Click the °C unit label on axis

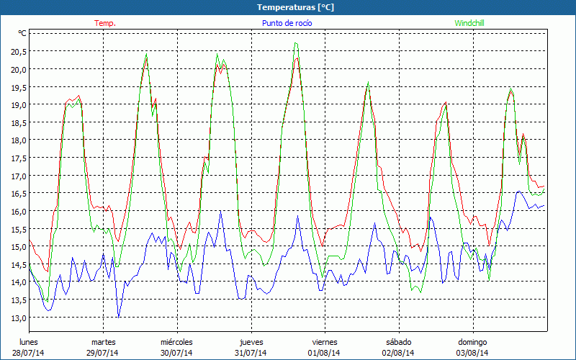[x=22, y=33]
